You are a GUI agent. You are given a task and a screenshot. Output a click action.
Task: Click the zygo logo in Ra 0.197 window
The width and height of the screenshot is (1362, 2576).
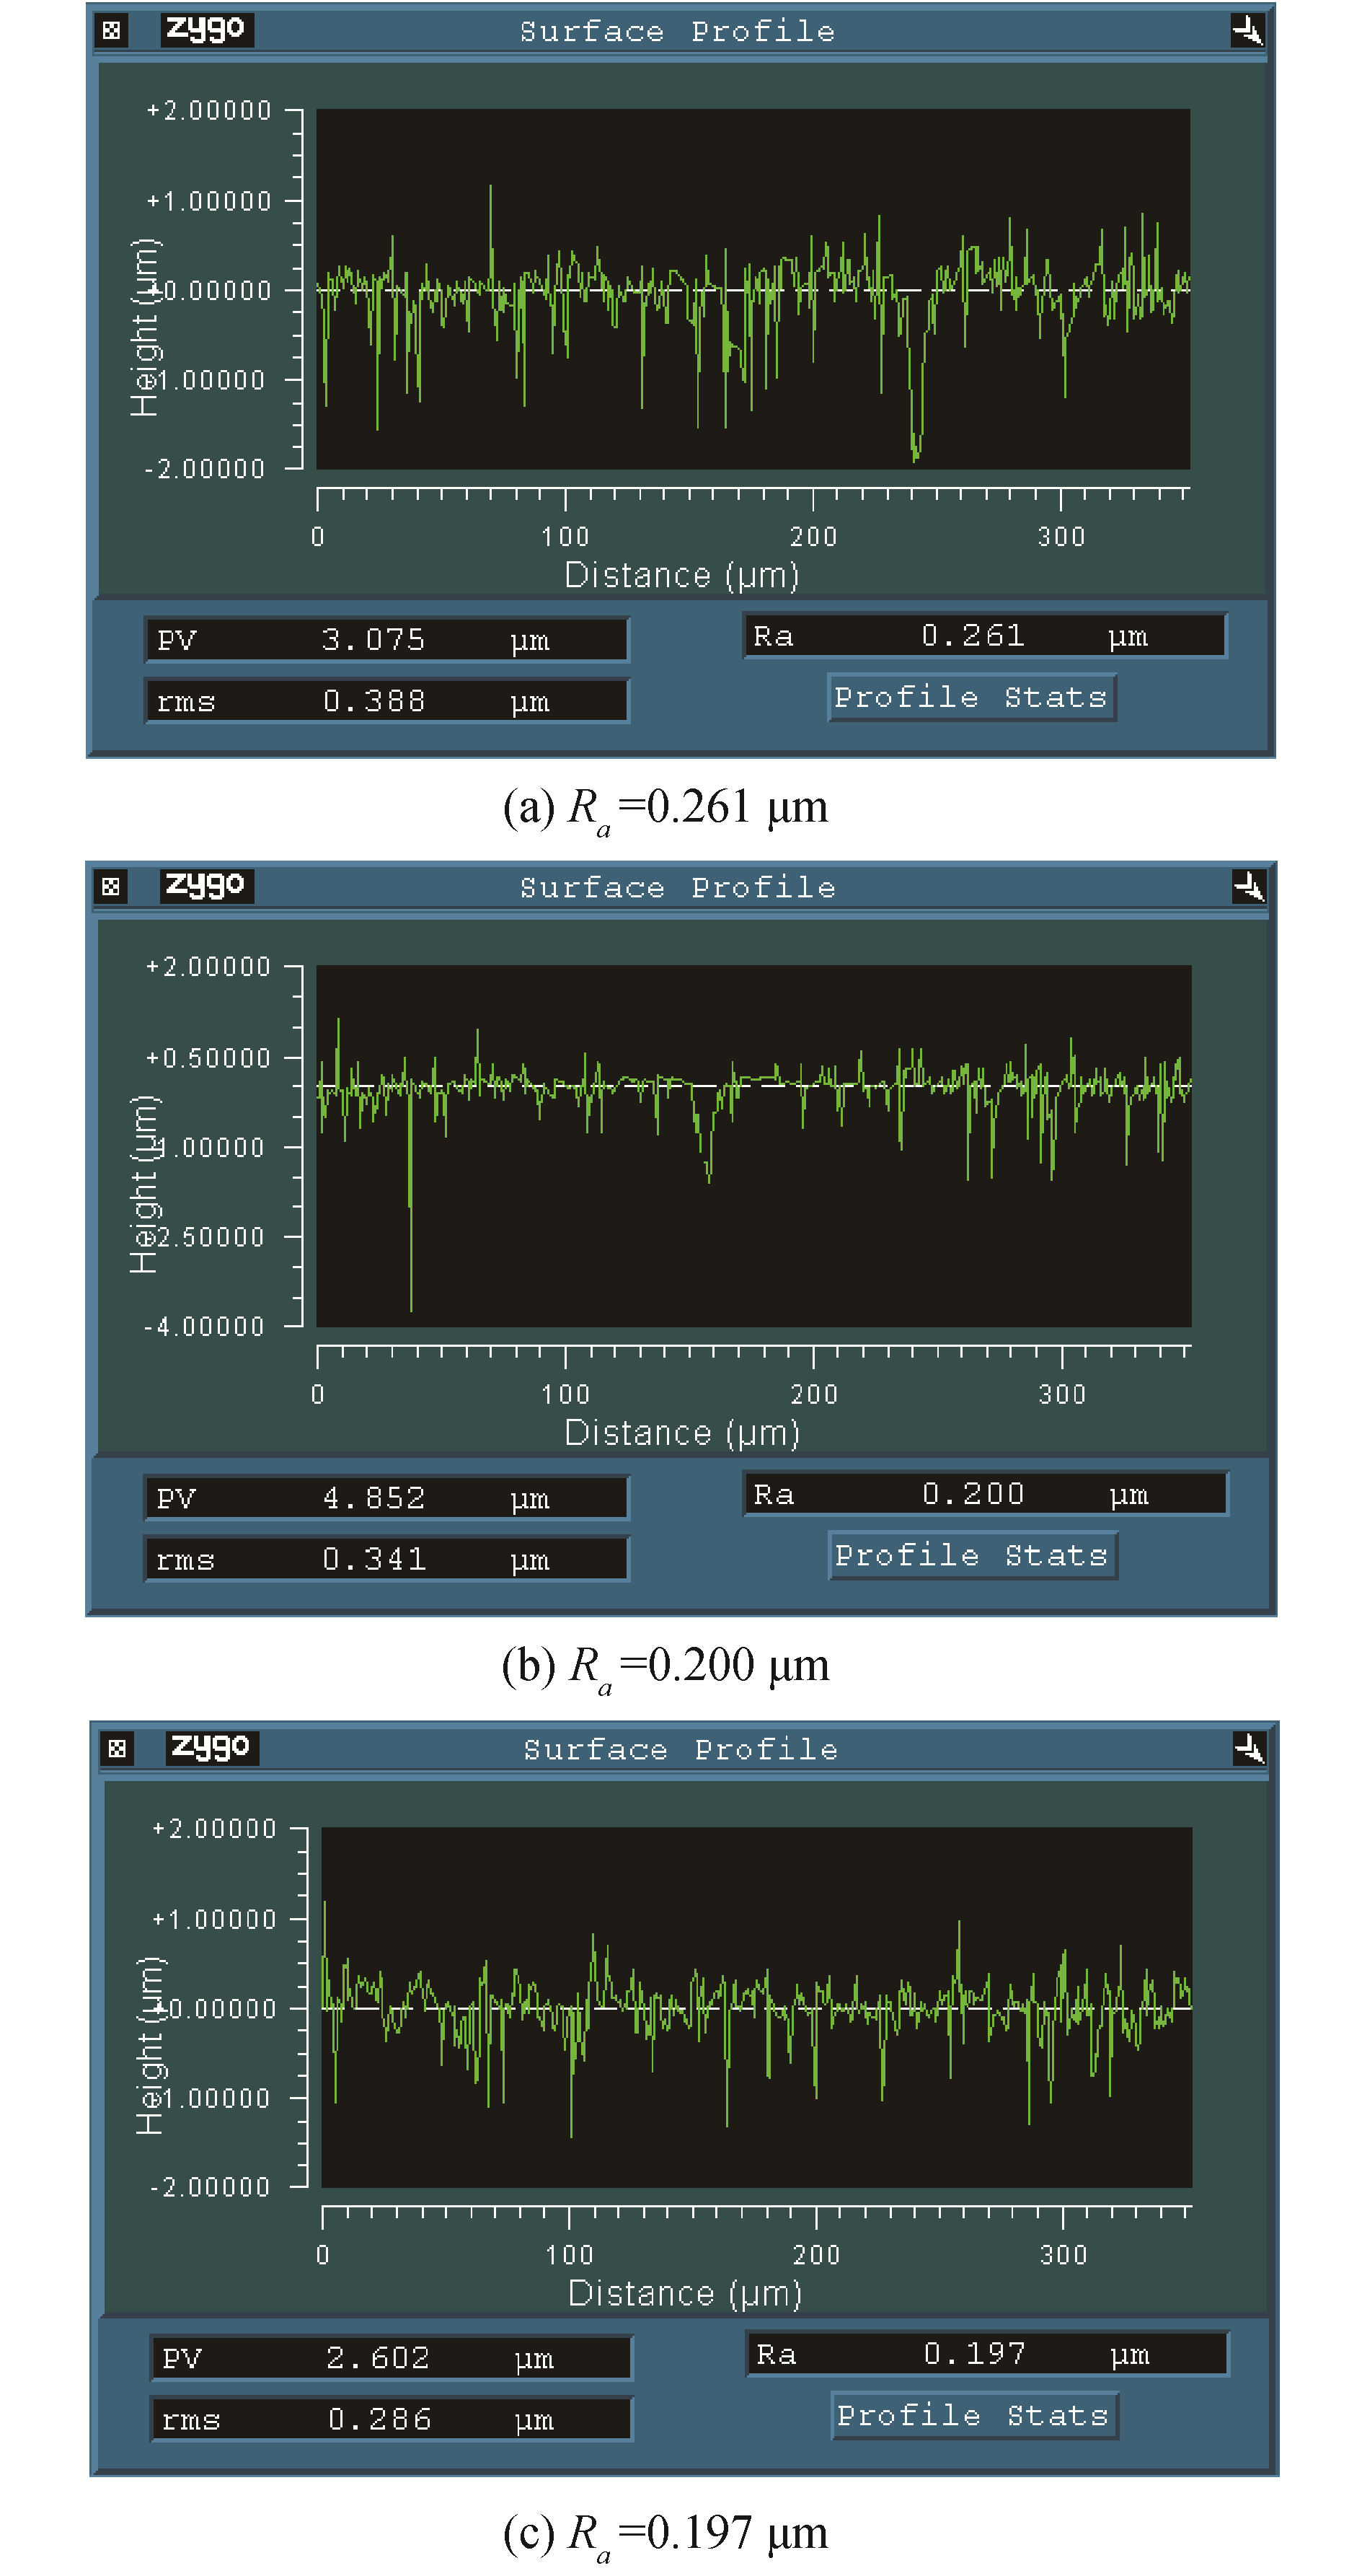tap(211, 1748)
